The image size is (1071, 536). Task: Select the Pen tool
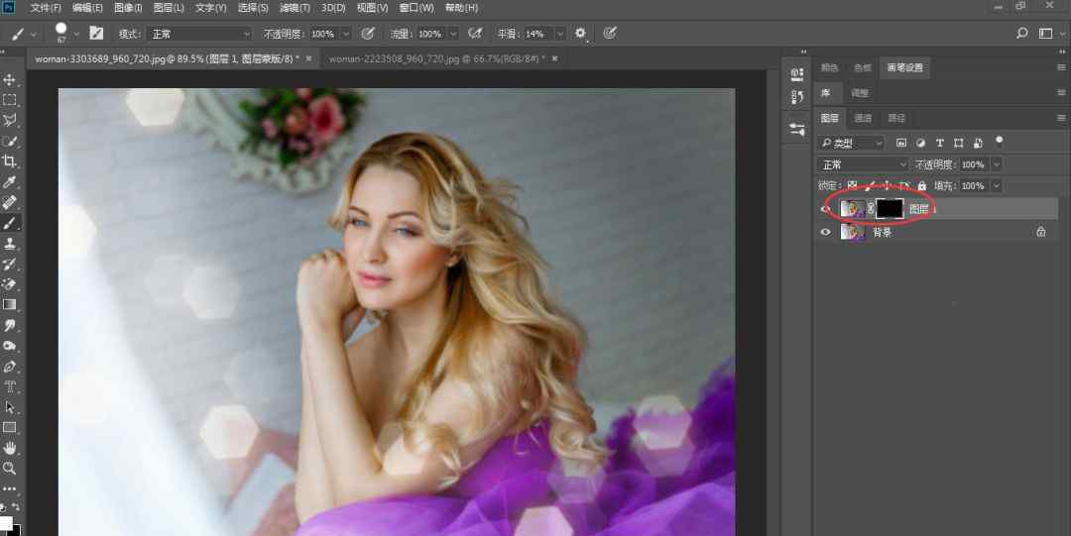pos(10,367)
